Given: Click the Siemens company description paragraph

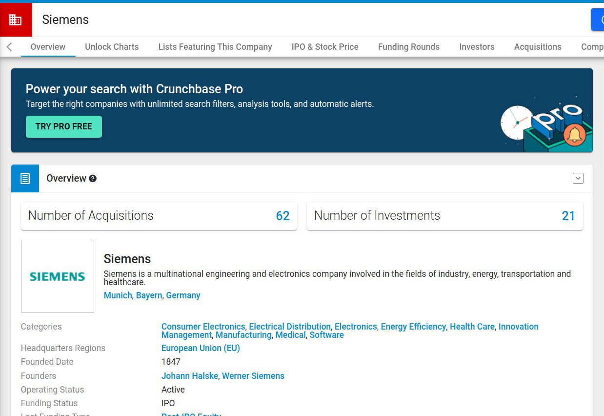Looking at the screenshot, I should point(337,278).
